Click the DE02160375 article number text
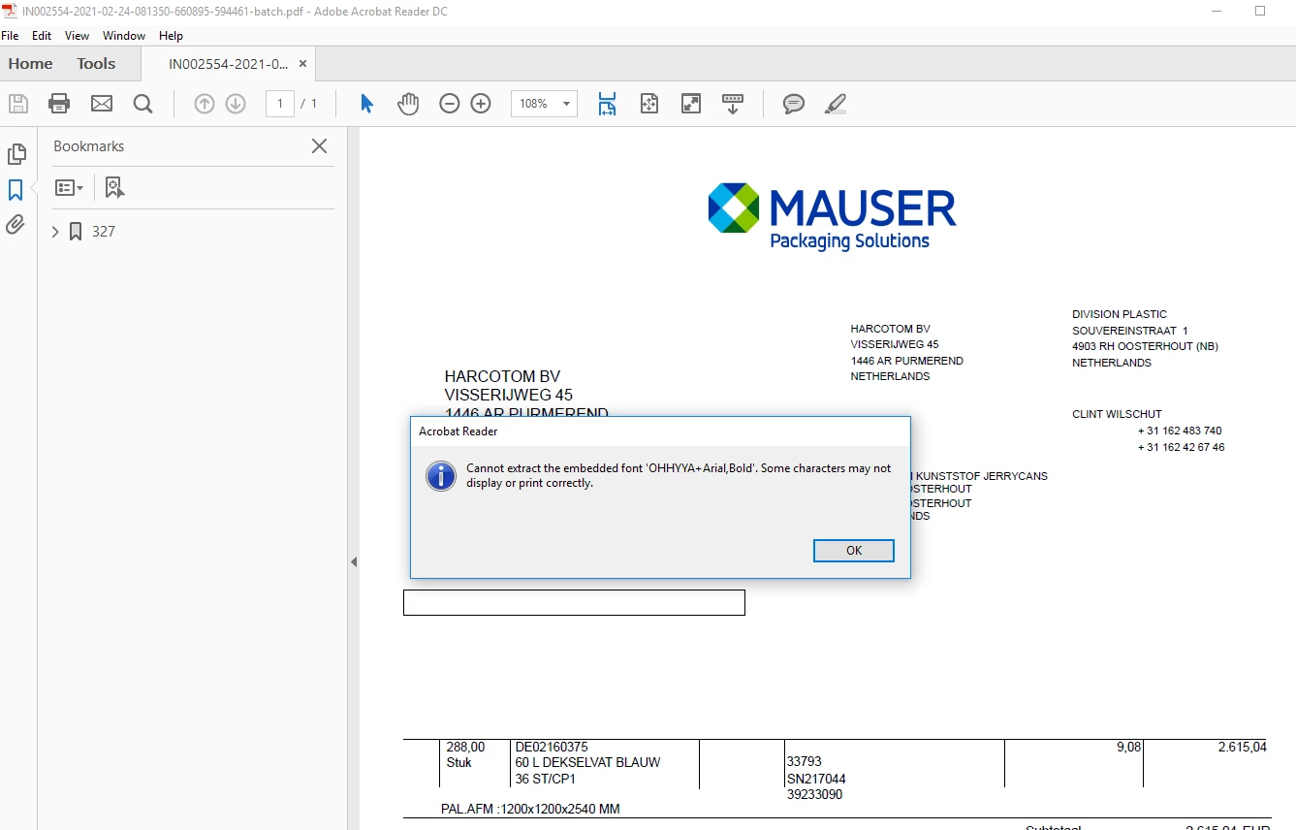 (x=552, y=748)
